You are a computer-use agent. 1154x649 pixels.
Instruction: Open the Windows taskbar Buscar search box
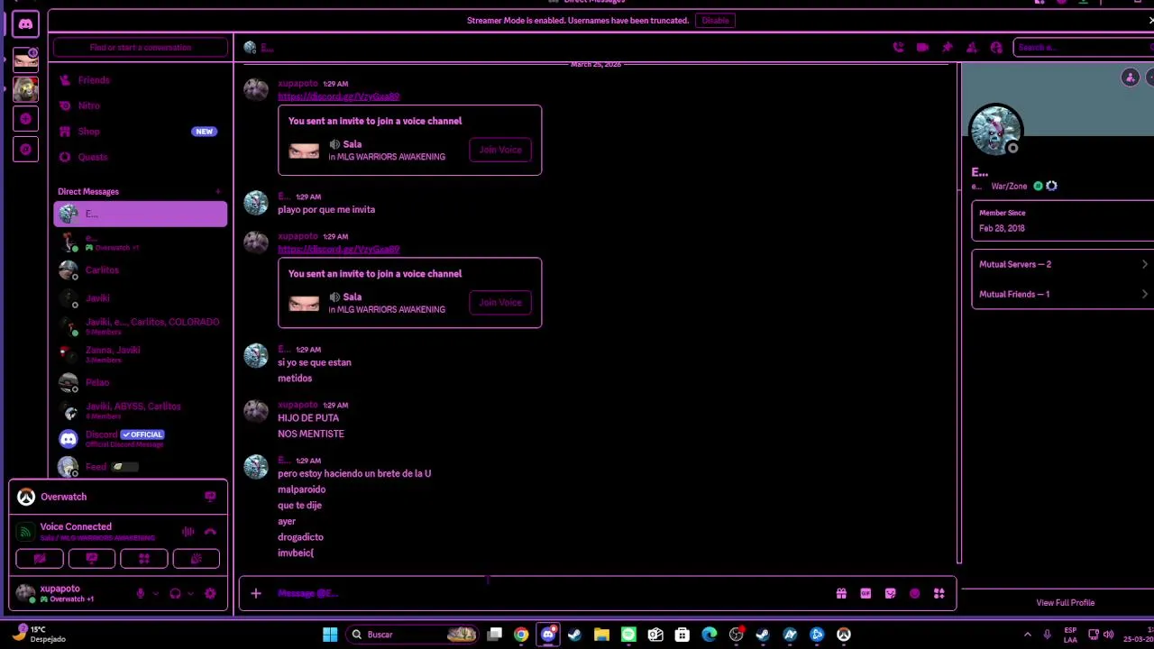coord(413,635)
